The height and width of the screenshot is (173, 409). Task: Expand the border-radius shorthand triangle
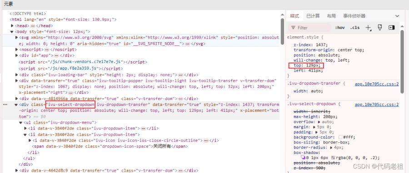click(331, 148)
